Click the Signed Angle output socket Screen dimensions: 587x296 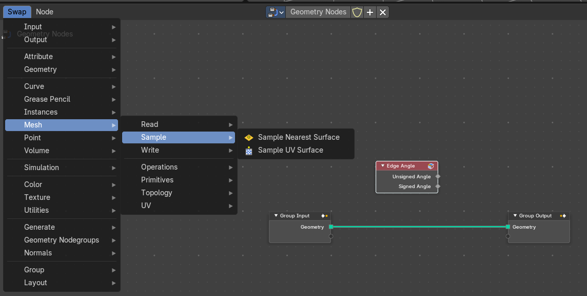[438, 186]
